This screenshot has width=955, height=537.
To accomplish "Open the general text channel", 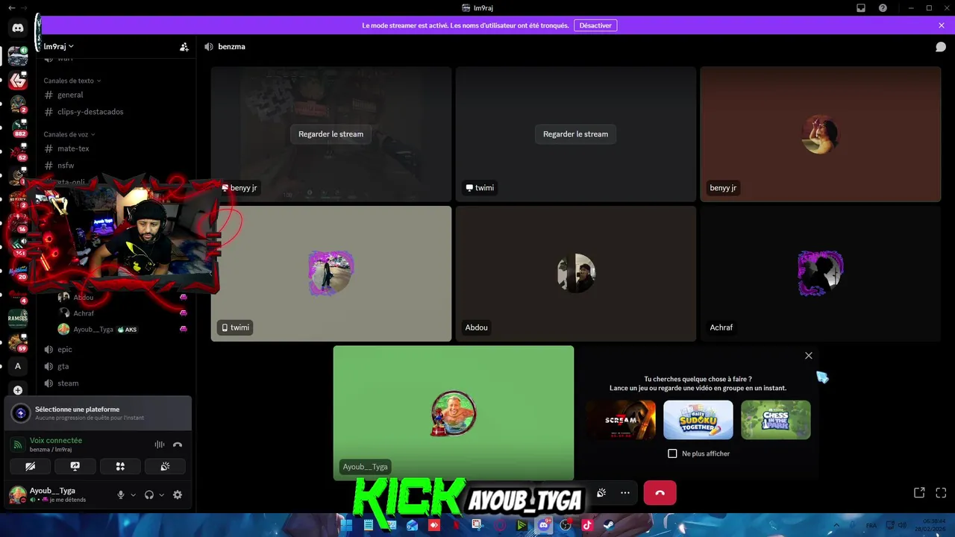I will [x=116, y=95].
